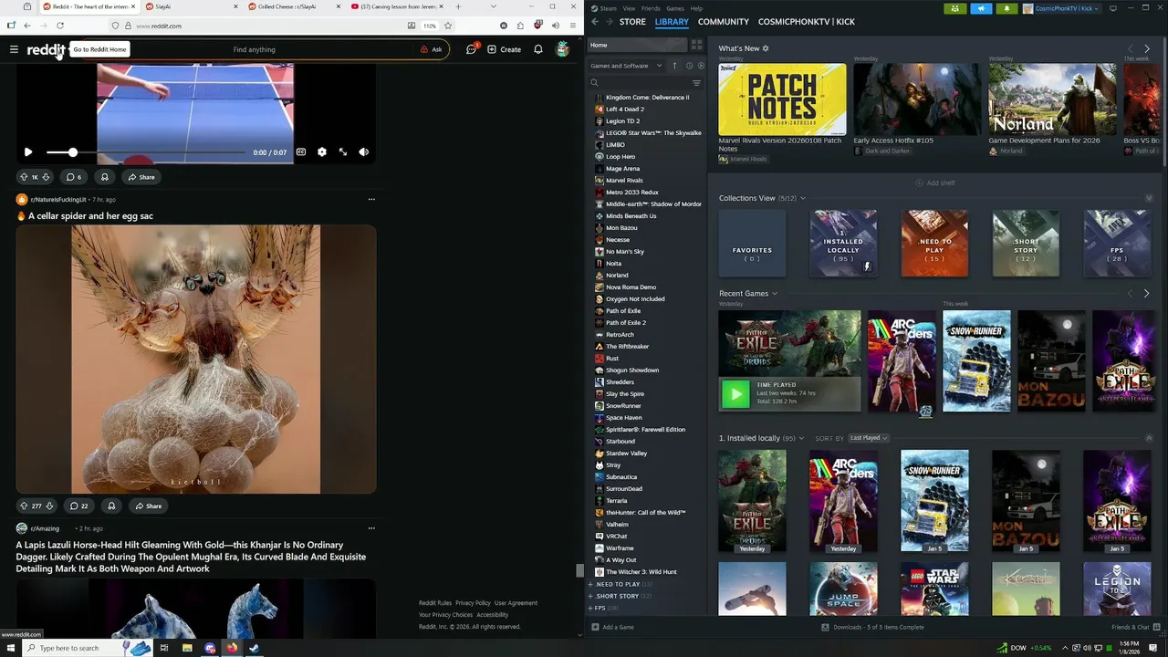1168x657 pixels.
Task: Open the r/Amazing subreddit link
Action: tap(45, 528)
